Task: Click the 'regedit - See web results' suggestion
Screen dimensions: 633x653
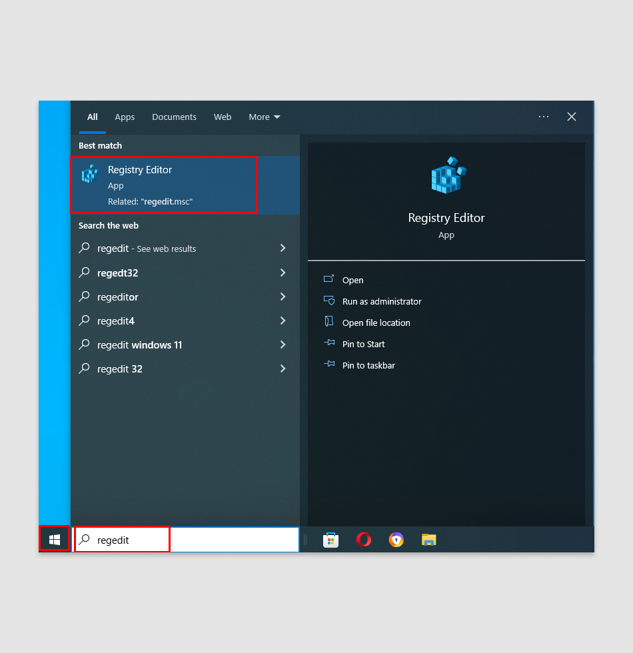Action: pos(147,249)
